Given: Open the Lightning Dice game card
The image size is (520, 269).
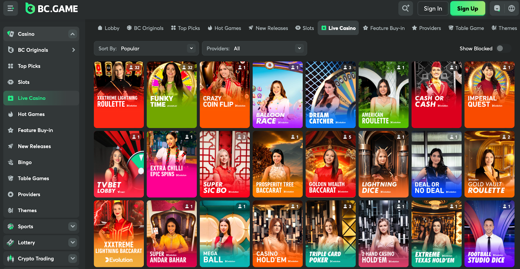Looking at the screenshot, I should coord(383,164).
